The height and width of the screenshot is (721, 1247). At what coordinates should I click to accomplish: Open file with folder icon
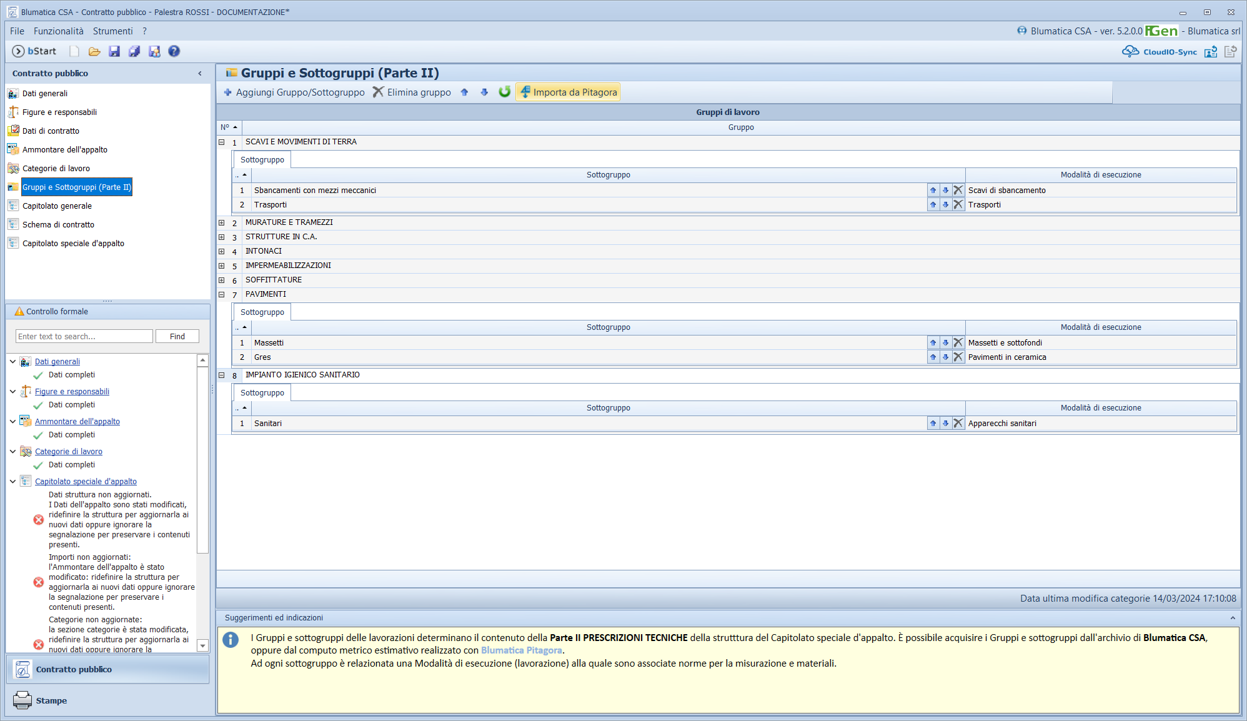point(94,51)
